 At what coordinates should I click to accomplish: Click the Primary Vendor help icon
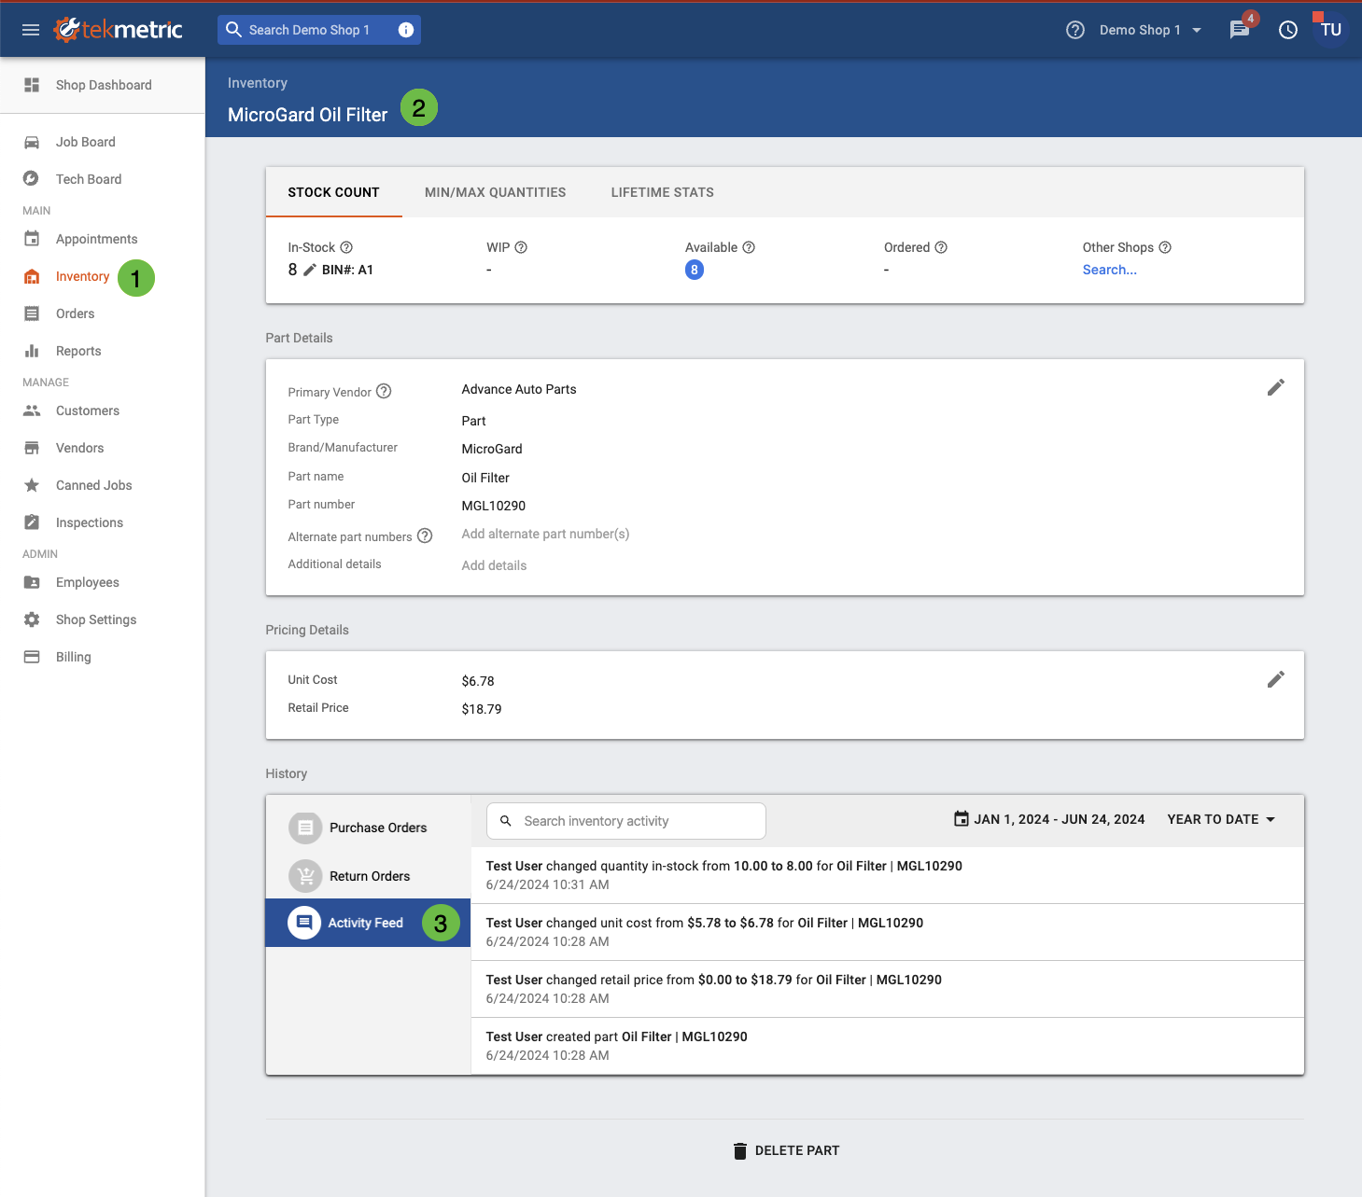384,391
